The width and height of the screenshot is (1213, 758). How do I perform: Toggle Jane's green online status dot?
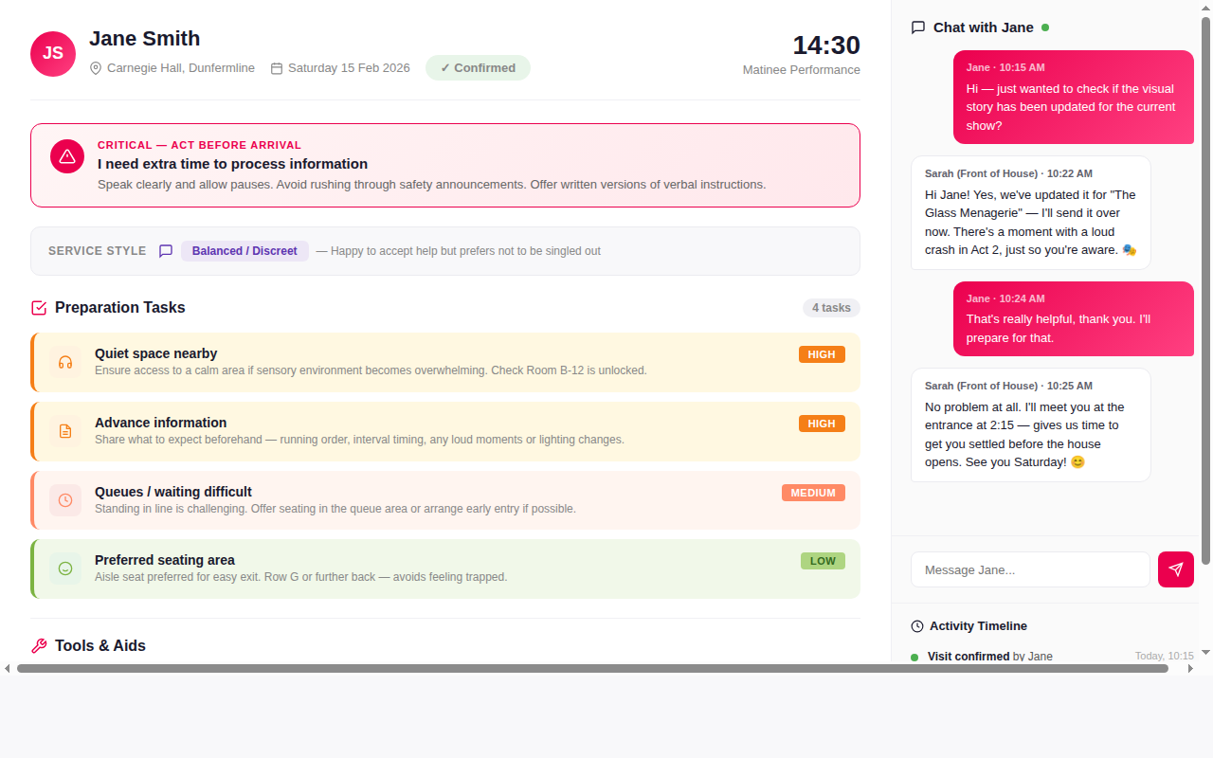(x=1046, y=27)
